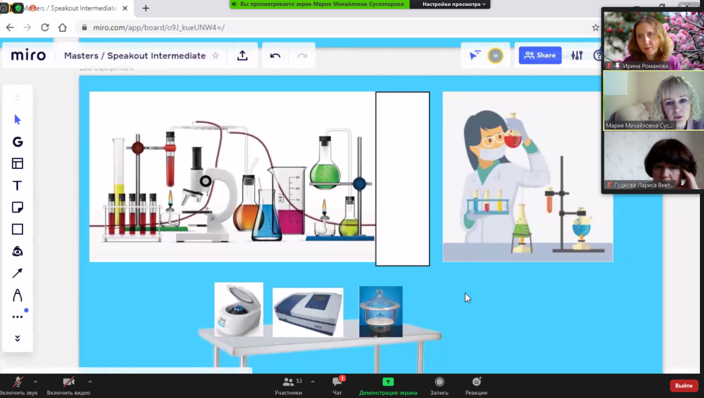Click Мария Михайловна video tile
This screenshot has width=704, height=398.
[x=653, y=101]
